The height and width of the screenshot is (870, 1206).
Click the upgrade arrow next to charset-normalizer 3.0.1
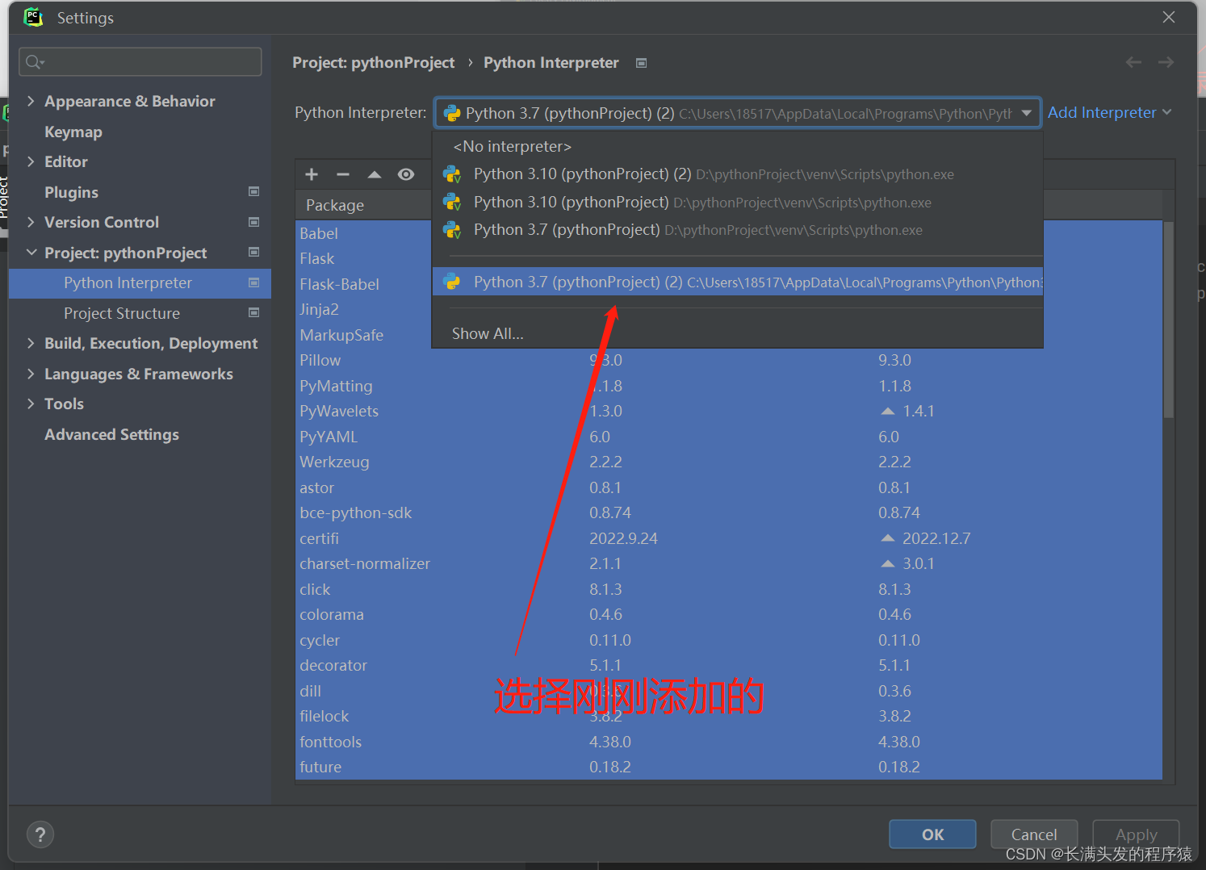click(x=888, y=563)
